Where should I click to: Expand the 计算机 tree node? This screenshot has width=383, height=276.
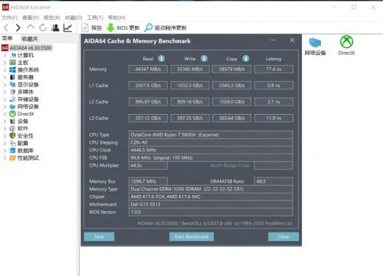(5, 55)
